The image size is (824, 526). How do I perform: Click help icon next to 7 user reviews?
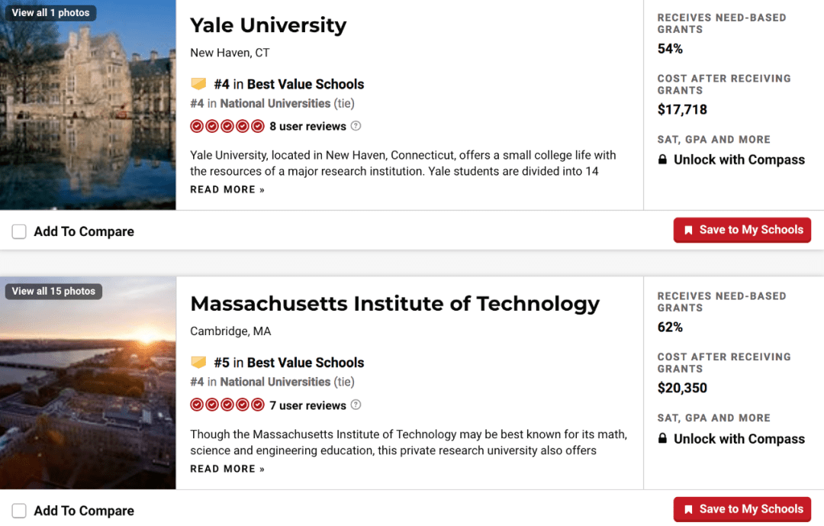click(x=356, y=405)
